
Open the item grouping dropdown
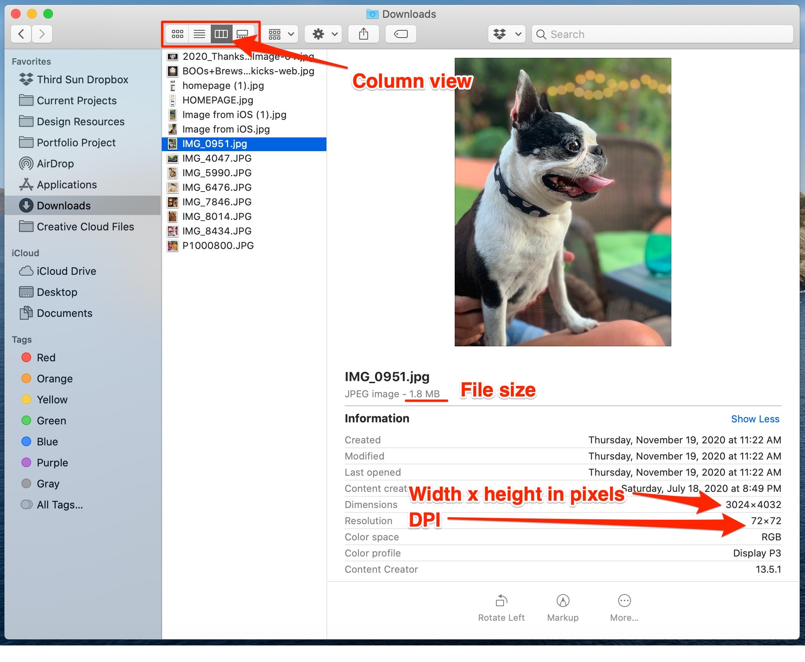click(x=280, y=34)
